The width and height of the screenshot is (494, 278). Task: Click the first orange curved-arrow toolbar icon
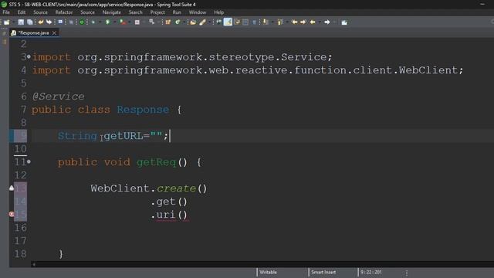point(41,22)
